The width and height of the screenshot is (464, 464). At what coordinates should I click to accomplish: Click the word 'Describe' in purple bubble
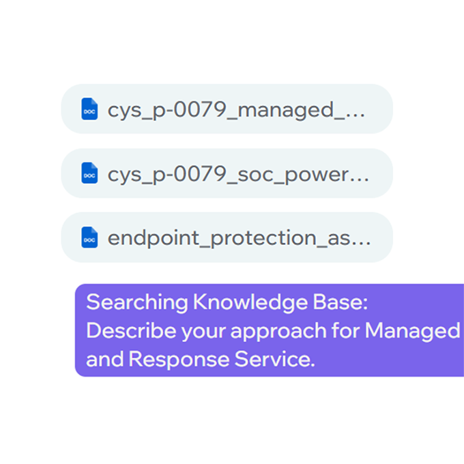132,330
